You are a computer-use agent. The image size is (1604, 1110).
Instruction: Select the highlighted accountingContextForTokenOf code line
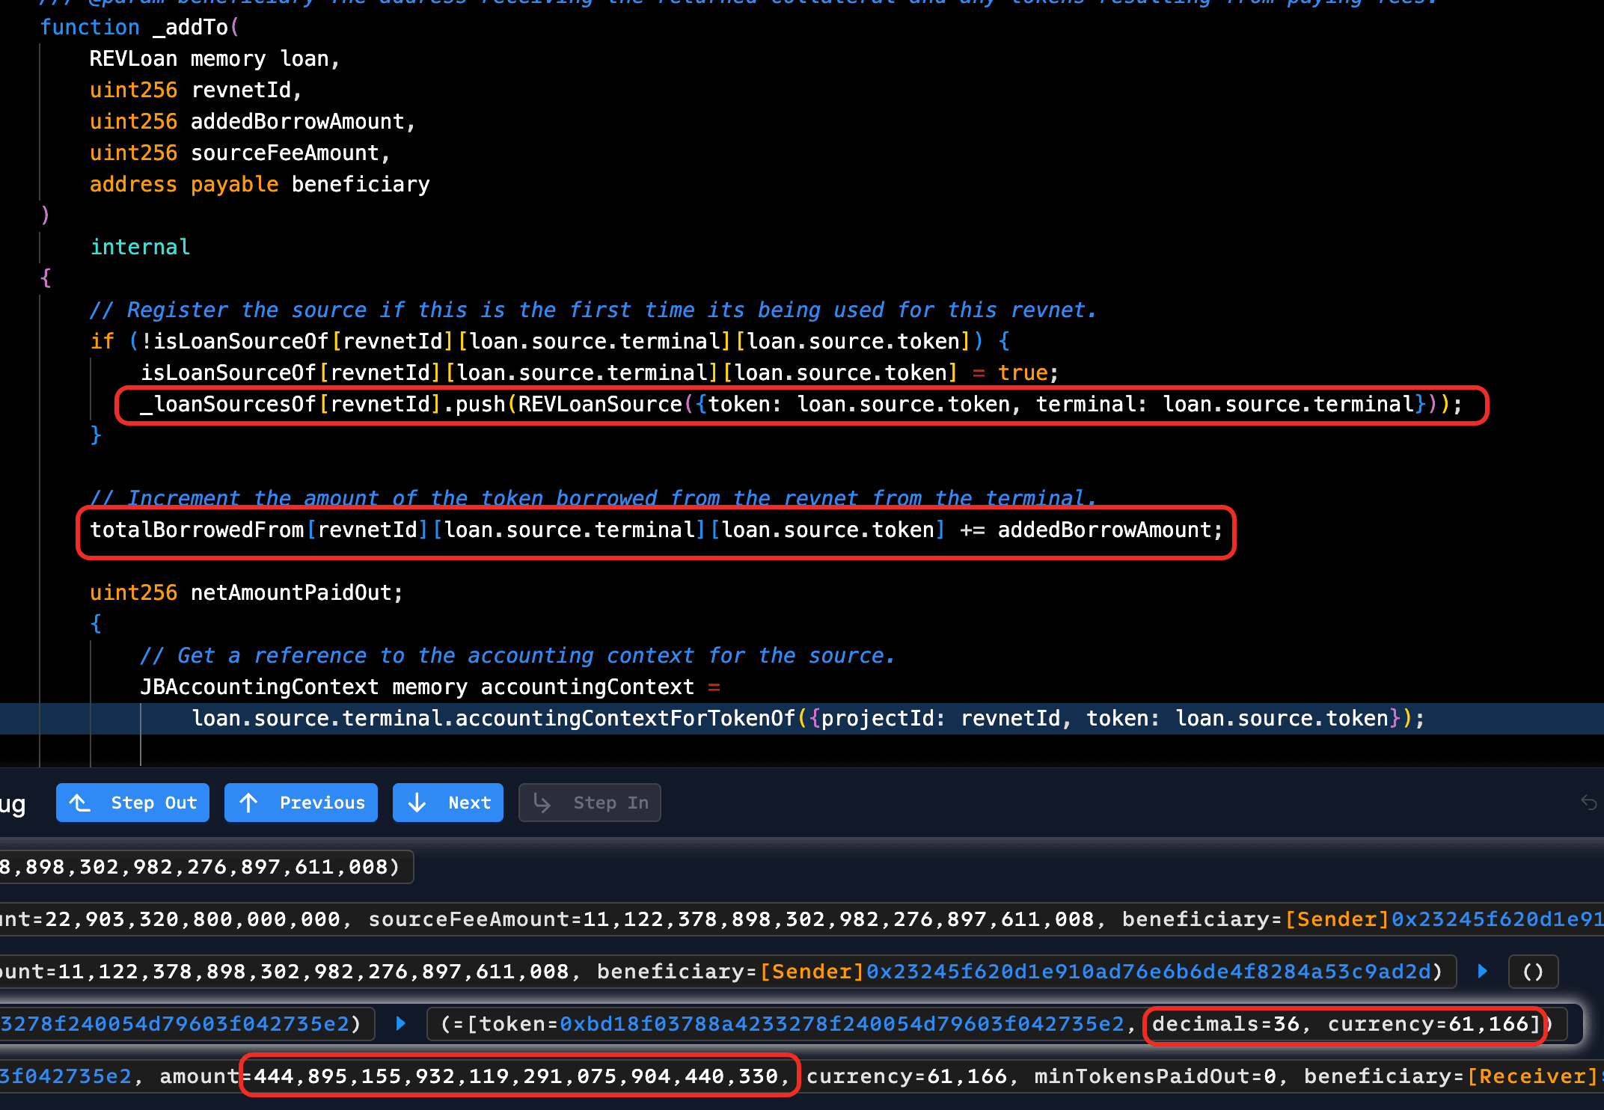pyautogui.click(x=808, y=718)
